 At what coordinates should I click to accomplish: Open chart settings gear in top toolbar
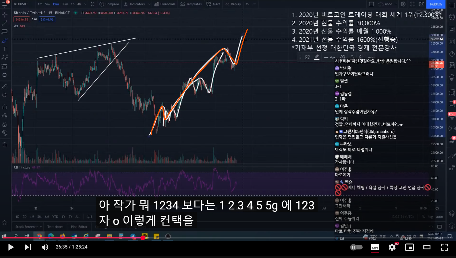(x=403, y=4)
